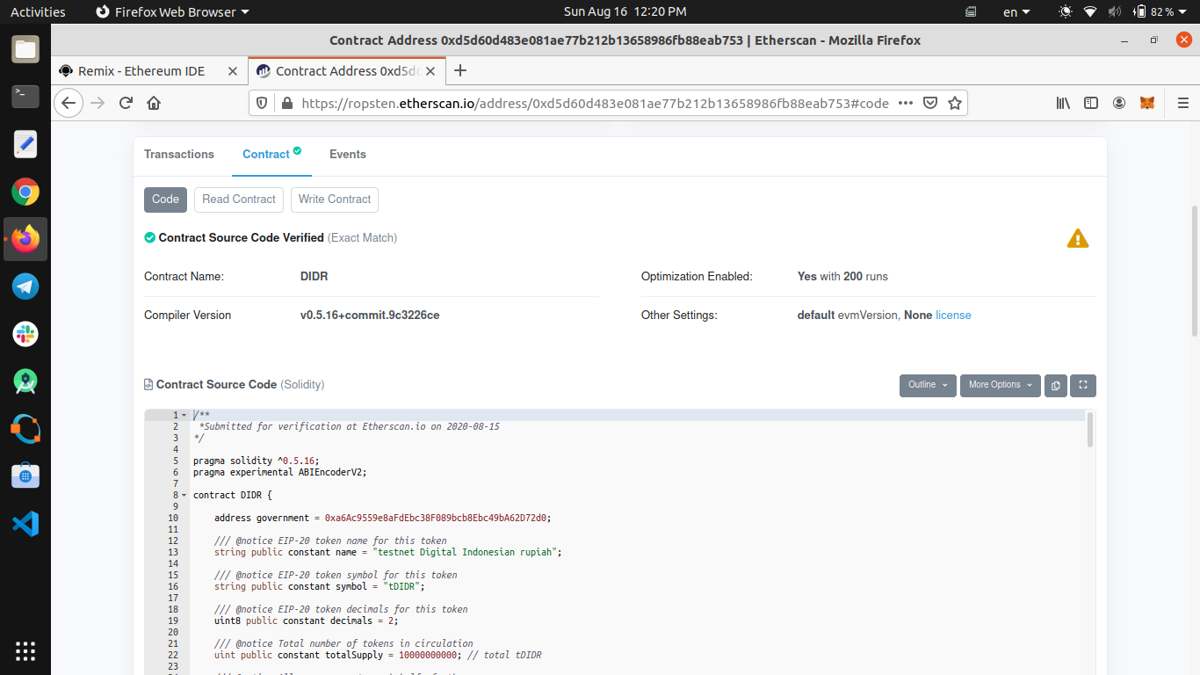Launch Google Chrome from the dock
The height and width of the screenshot is (675, 1200).
(x=25, y=192)
